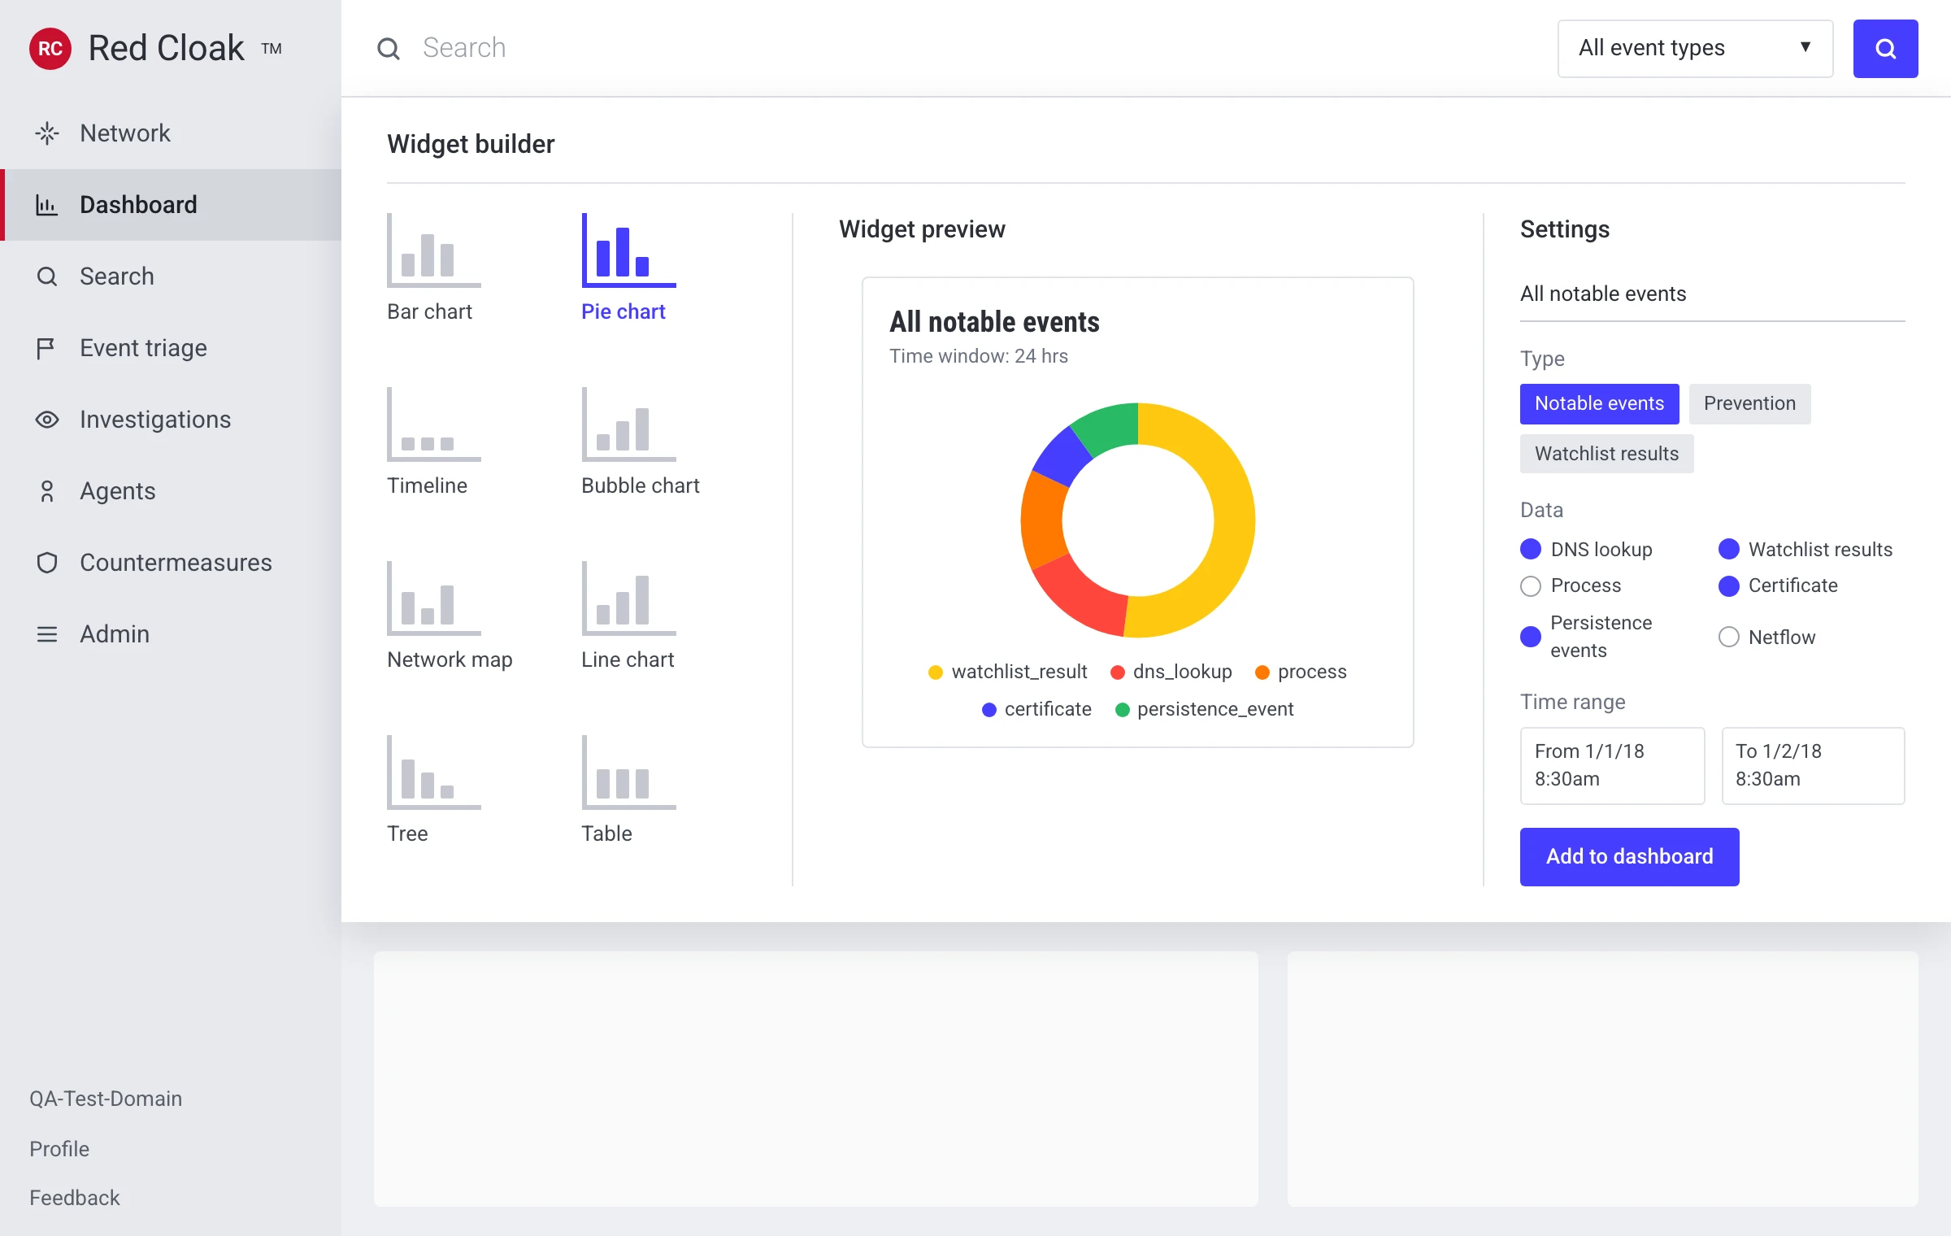Select the Table widget icon
The image size is (1951, 1236).
(x=629, y=772)
